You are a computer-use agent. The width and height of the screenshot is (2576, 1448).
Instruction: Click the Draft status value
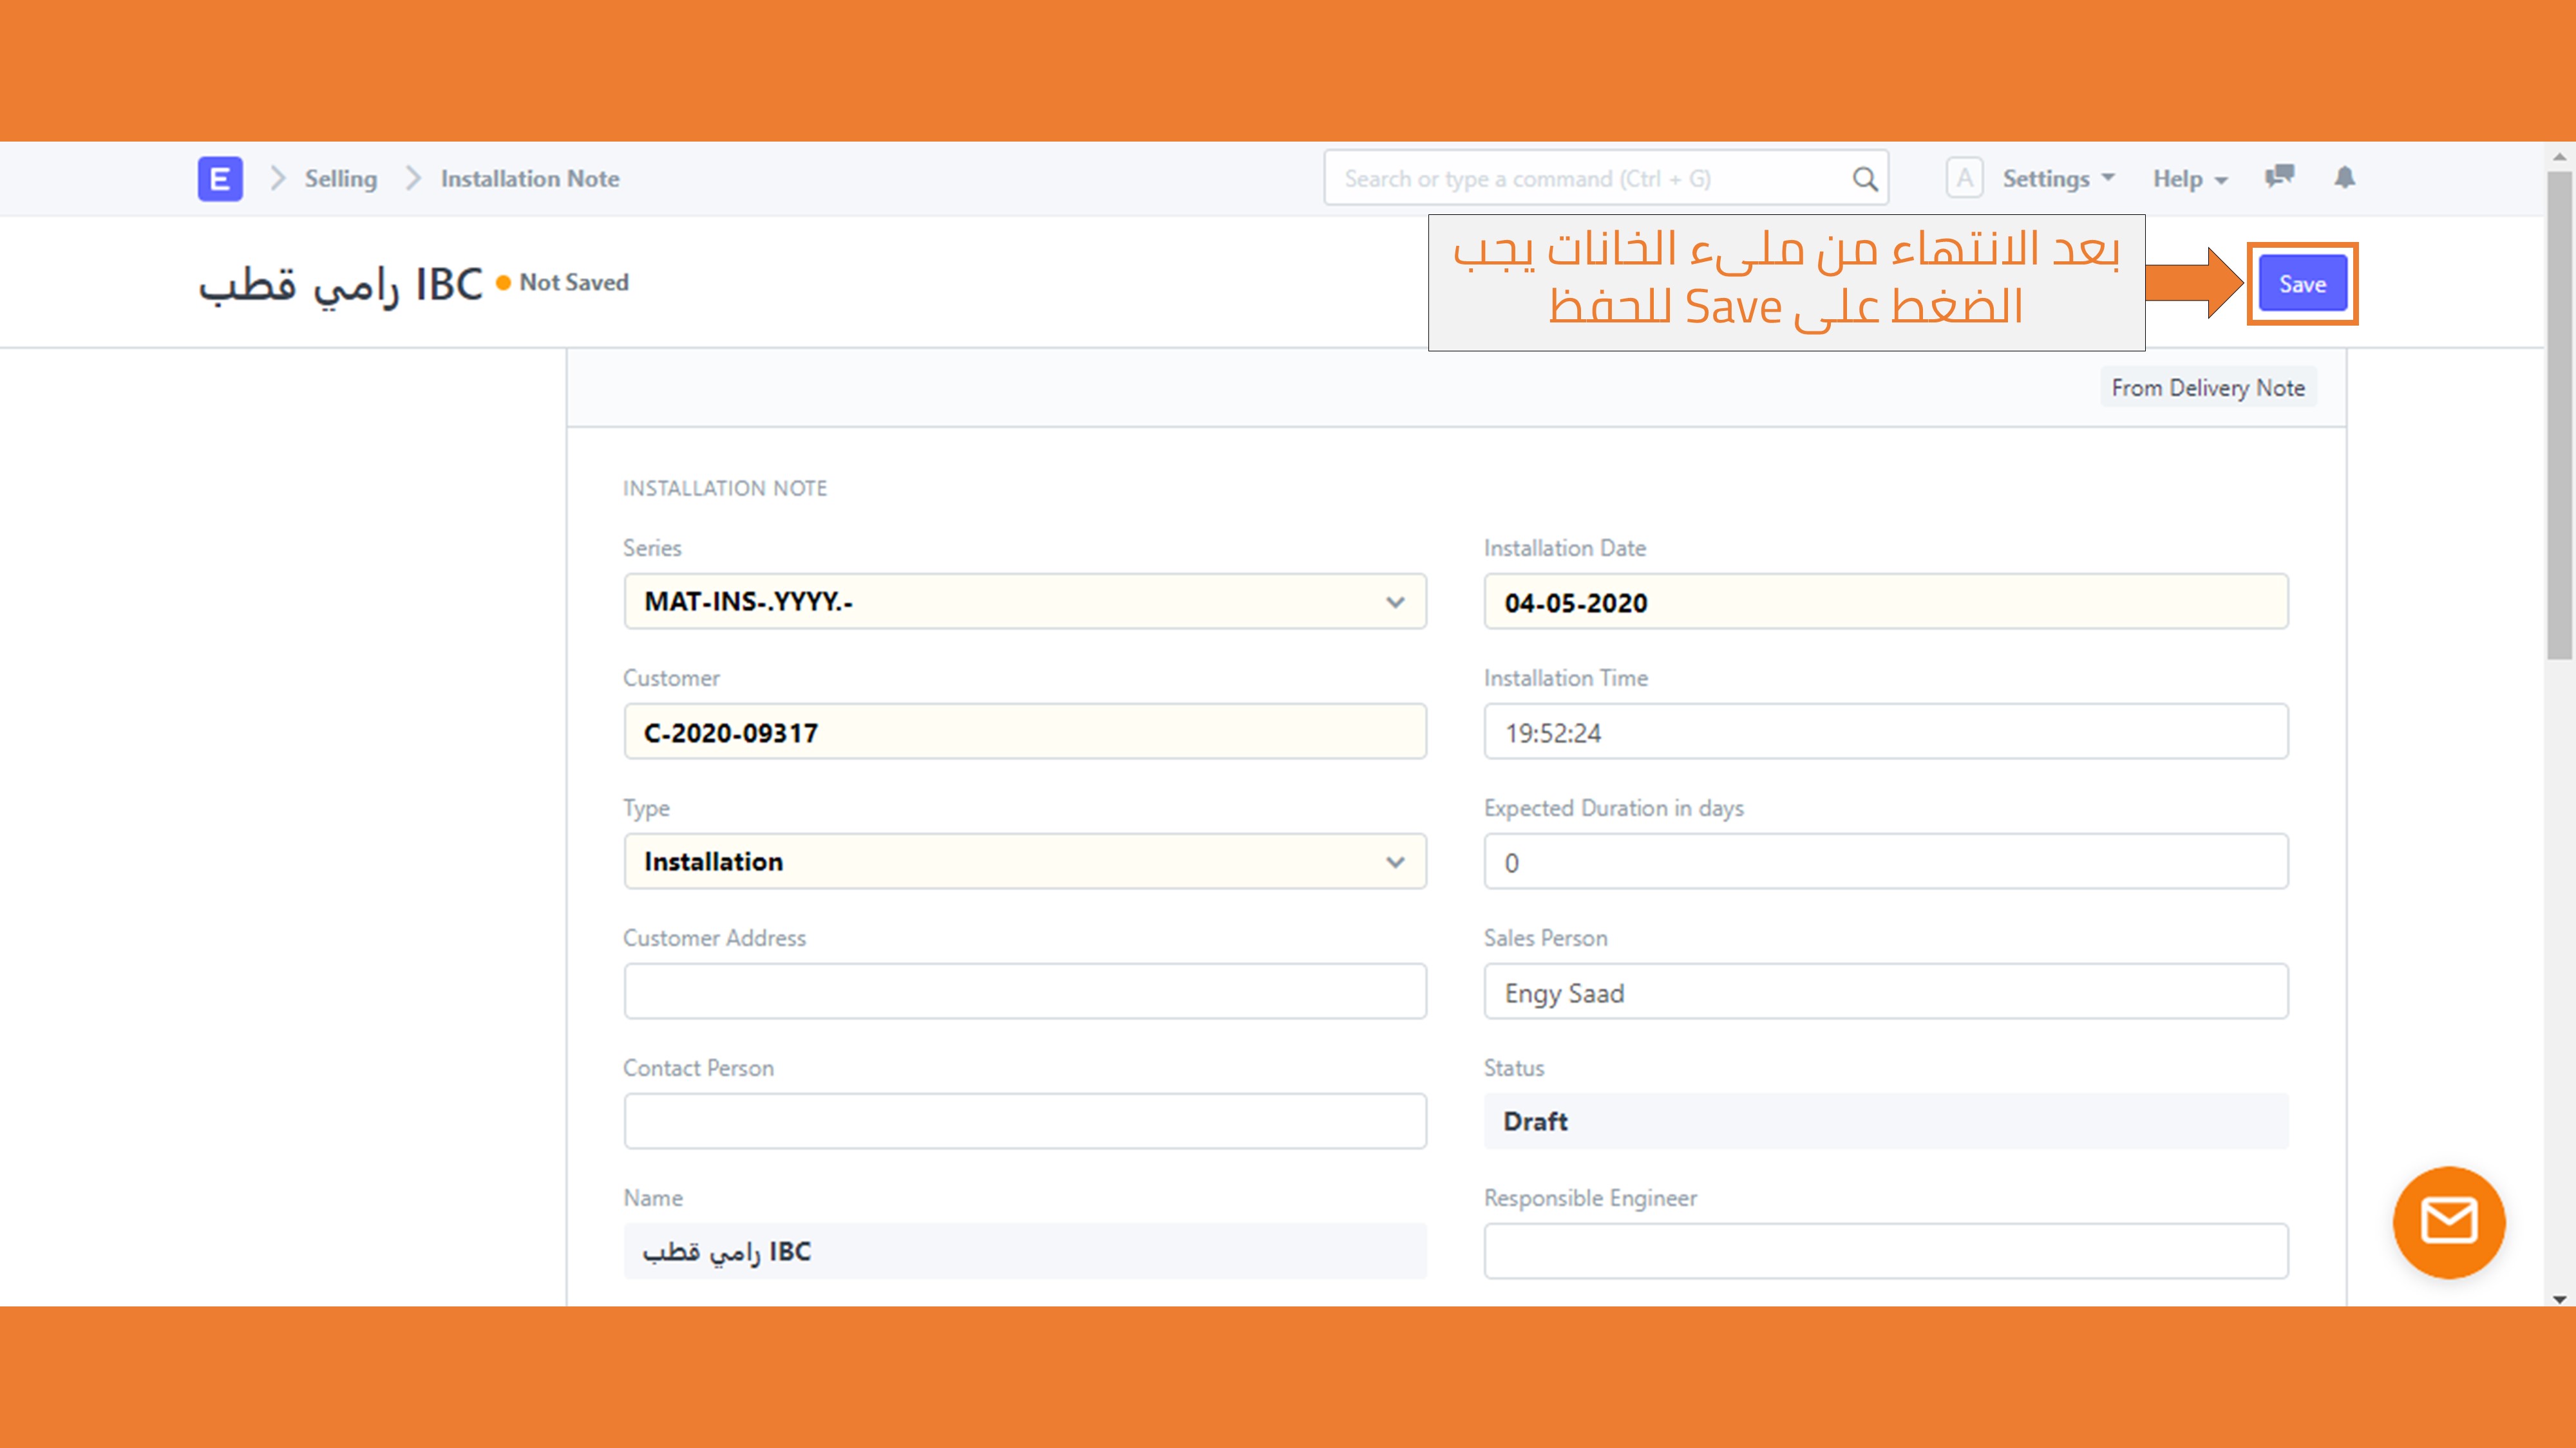tap(1886, 1121)
